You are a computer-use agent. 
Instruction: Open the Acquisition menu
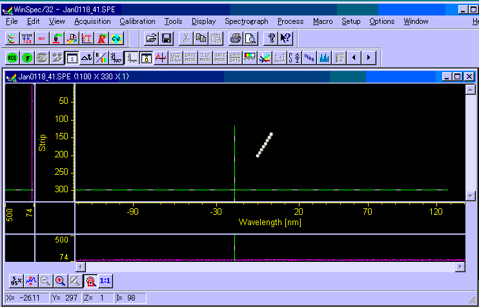point(92,21)
